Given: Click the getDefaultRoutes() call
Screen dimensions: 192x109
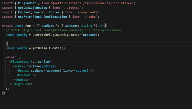Looking at the screenshot, I should [49, 48].
